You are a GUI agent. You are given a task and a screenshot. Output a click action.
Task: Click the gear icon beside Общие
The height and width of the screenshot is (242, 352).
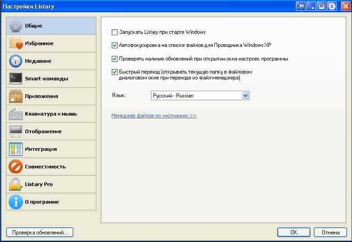pyautogui.click(x=16, y=26)
